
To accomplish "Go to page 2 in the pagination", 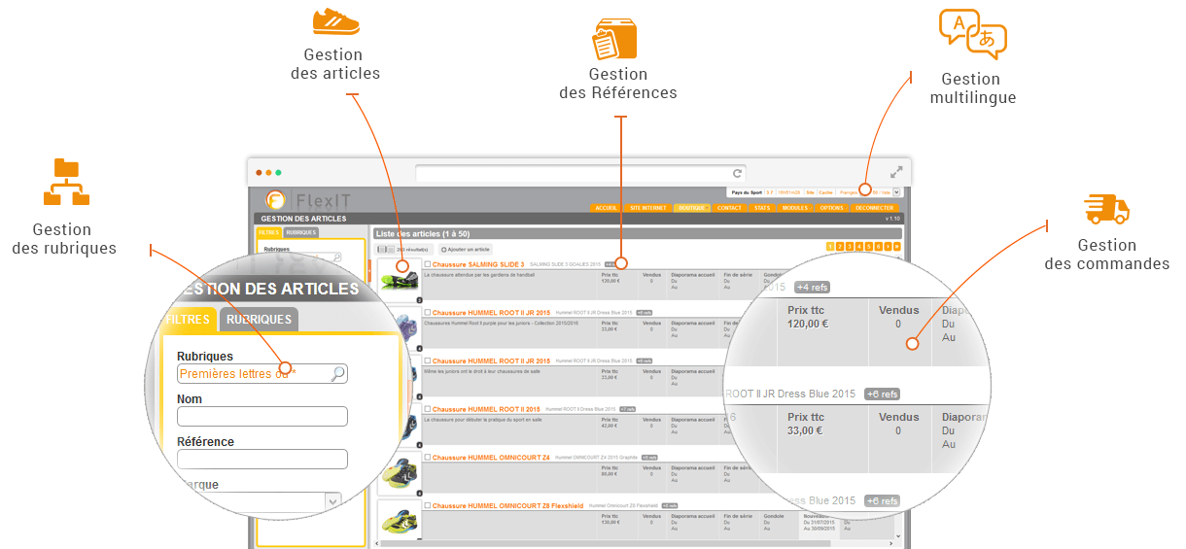I will point(839,247).
